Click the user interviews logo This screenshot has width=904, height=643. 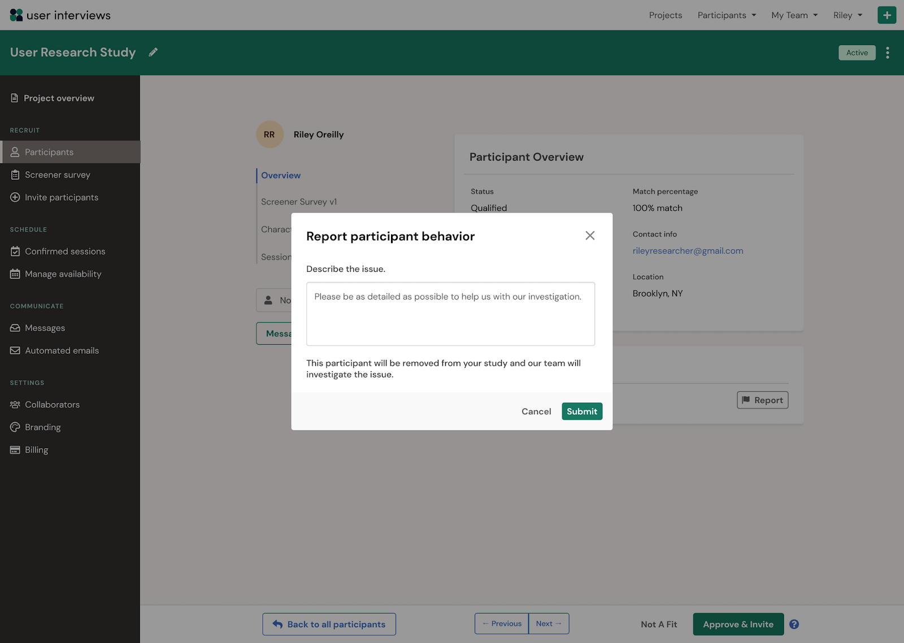click(x=59, y=15)
